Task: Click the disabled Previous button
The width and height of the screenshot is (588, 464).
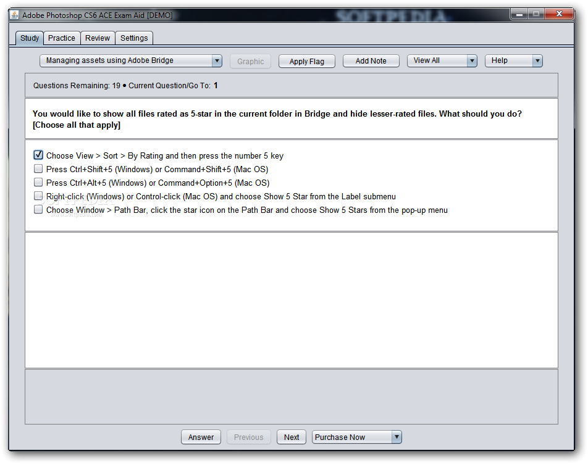Action: (249, 437)
